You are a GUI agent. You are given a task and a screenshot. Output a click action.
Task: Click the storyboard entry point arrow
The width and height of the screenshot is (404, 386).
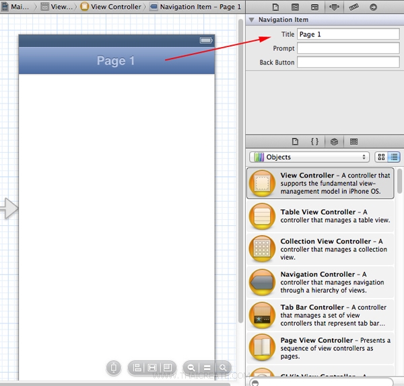pyautogui.click(x=9, y=208)
